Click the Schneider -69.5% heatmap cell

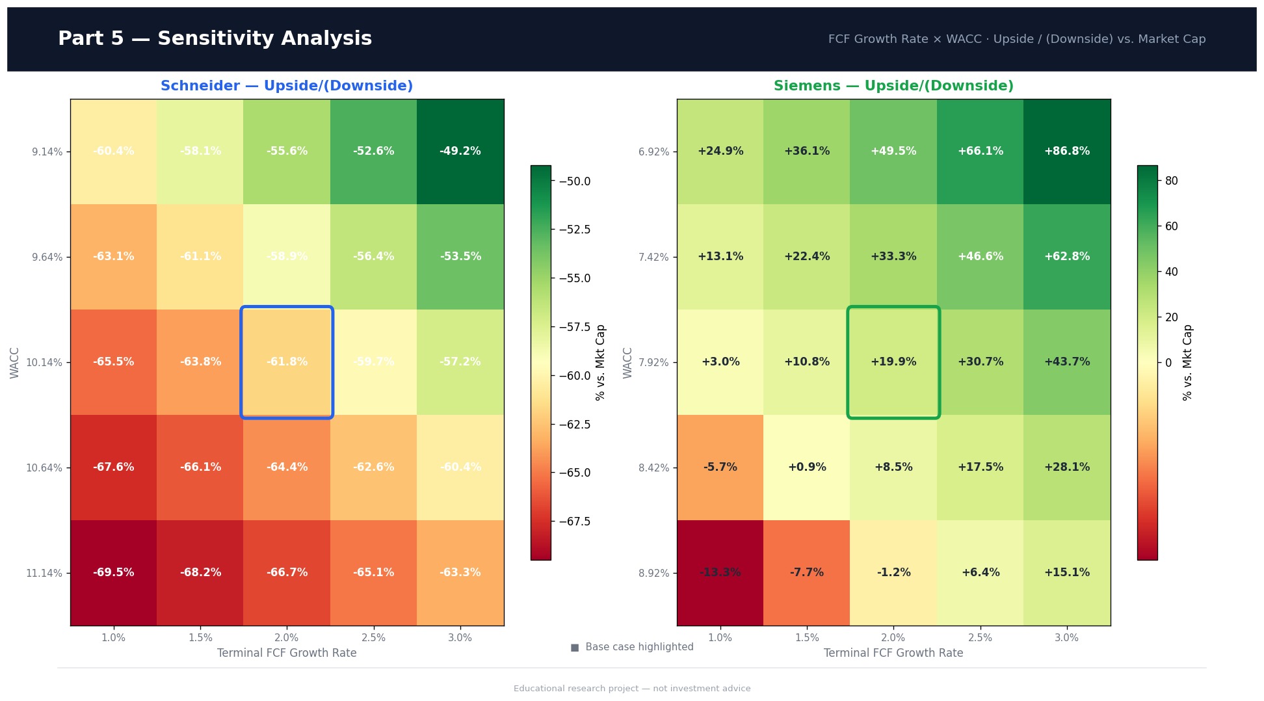pos(114,573)
